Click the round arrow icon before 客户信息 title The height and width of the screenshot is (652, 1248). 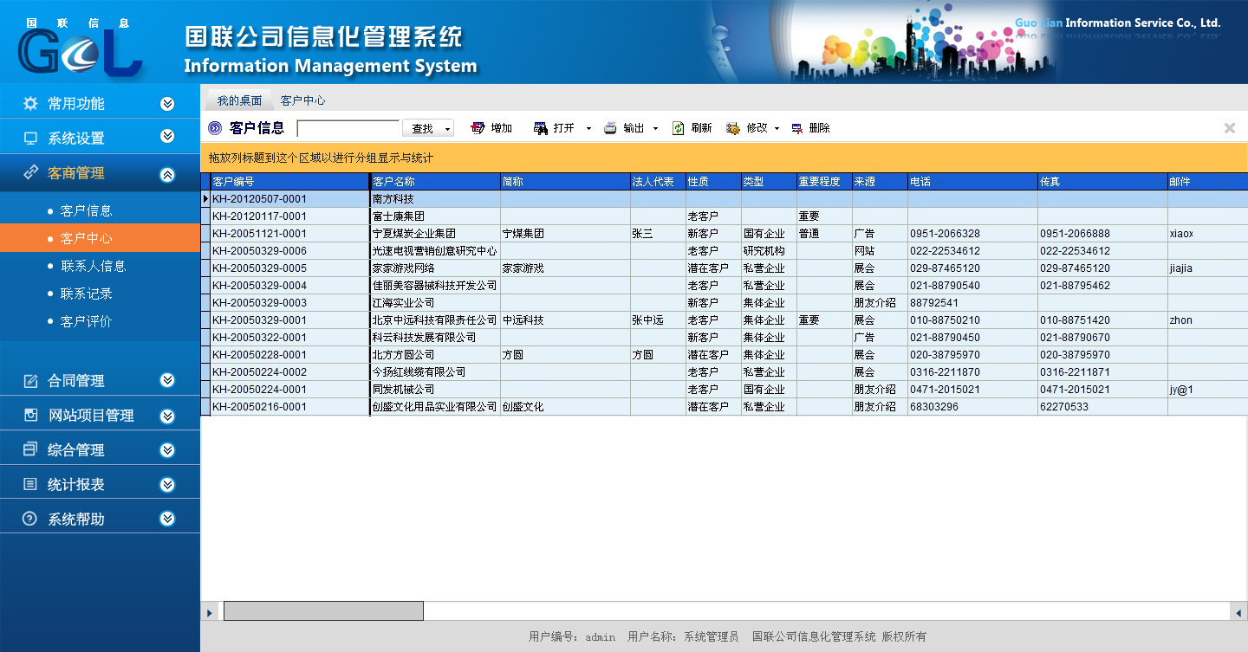point(215,128)
